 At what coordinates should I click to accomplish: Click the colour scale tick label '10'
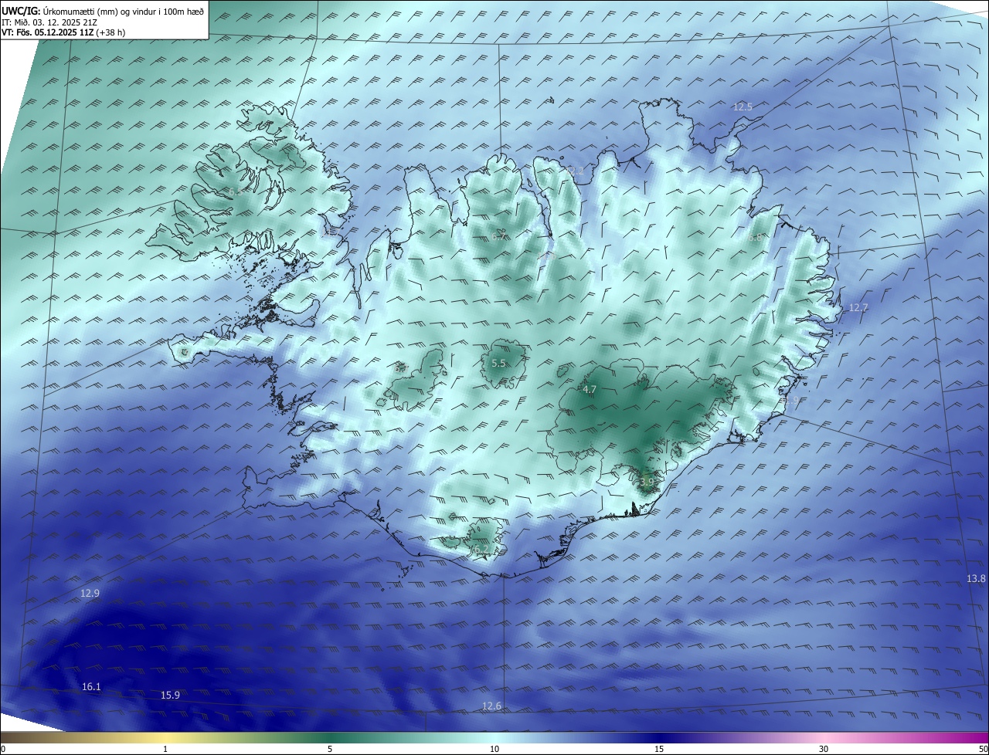tap(494, 749)
